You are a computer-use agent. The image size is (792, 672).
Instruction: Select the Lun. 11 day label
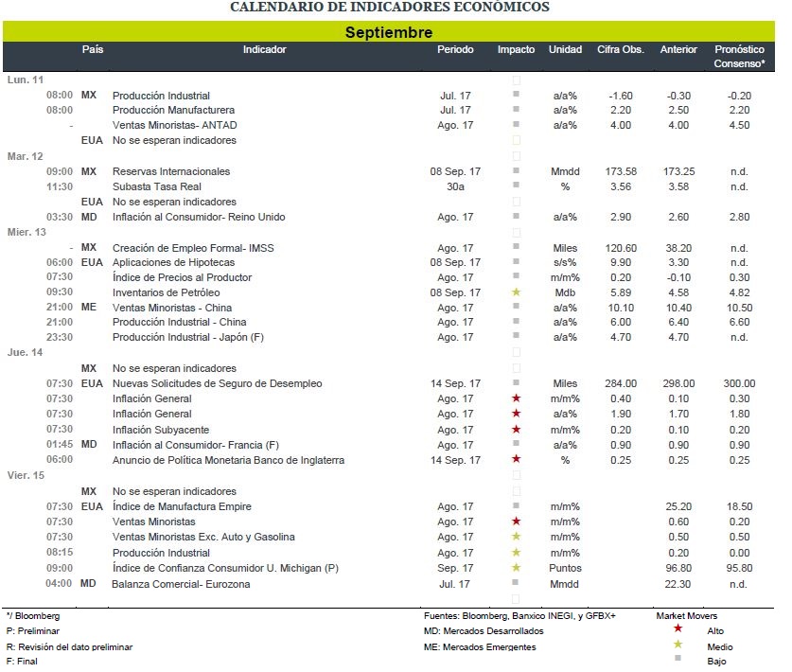pyautogui.click(x=26, y=80)
